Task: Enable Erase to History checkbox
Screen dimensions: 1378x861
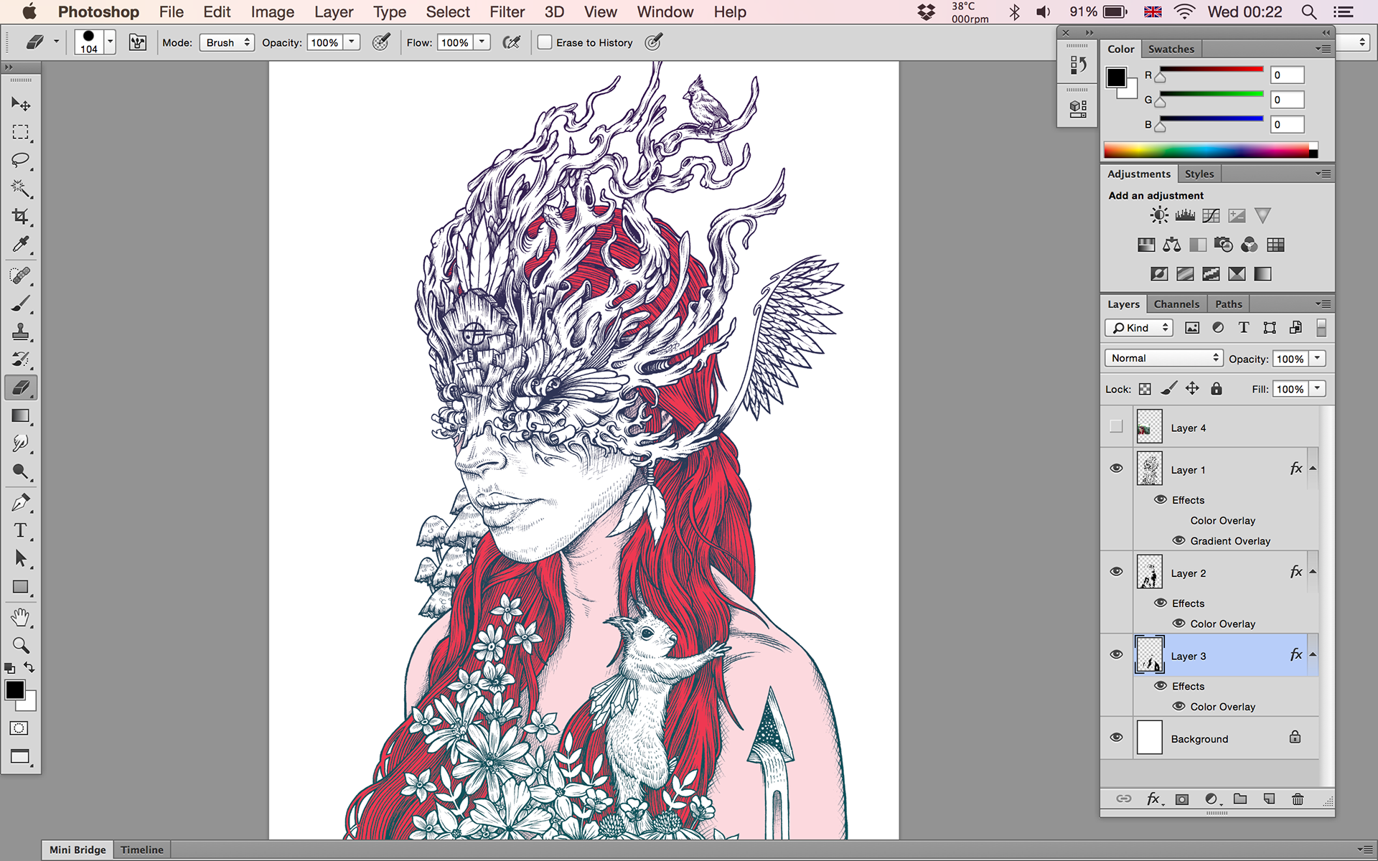Action: click(x=545, y=42)
